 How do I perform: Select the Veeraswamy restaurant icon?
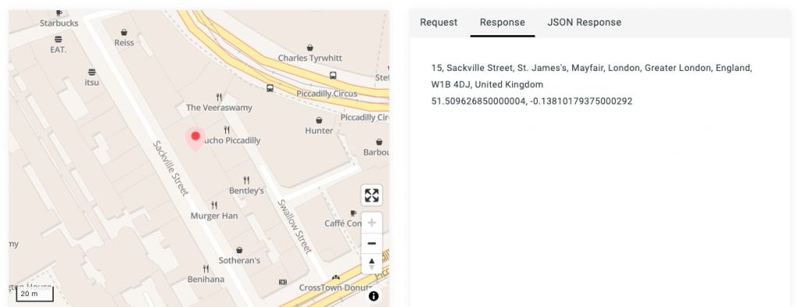[219, 97]
